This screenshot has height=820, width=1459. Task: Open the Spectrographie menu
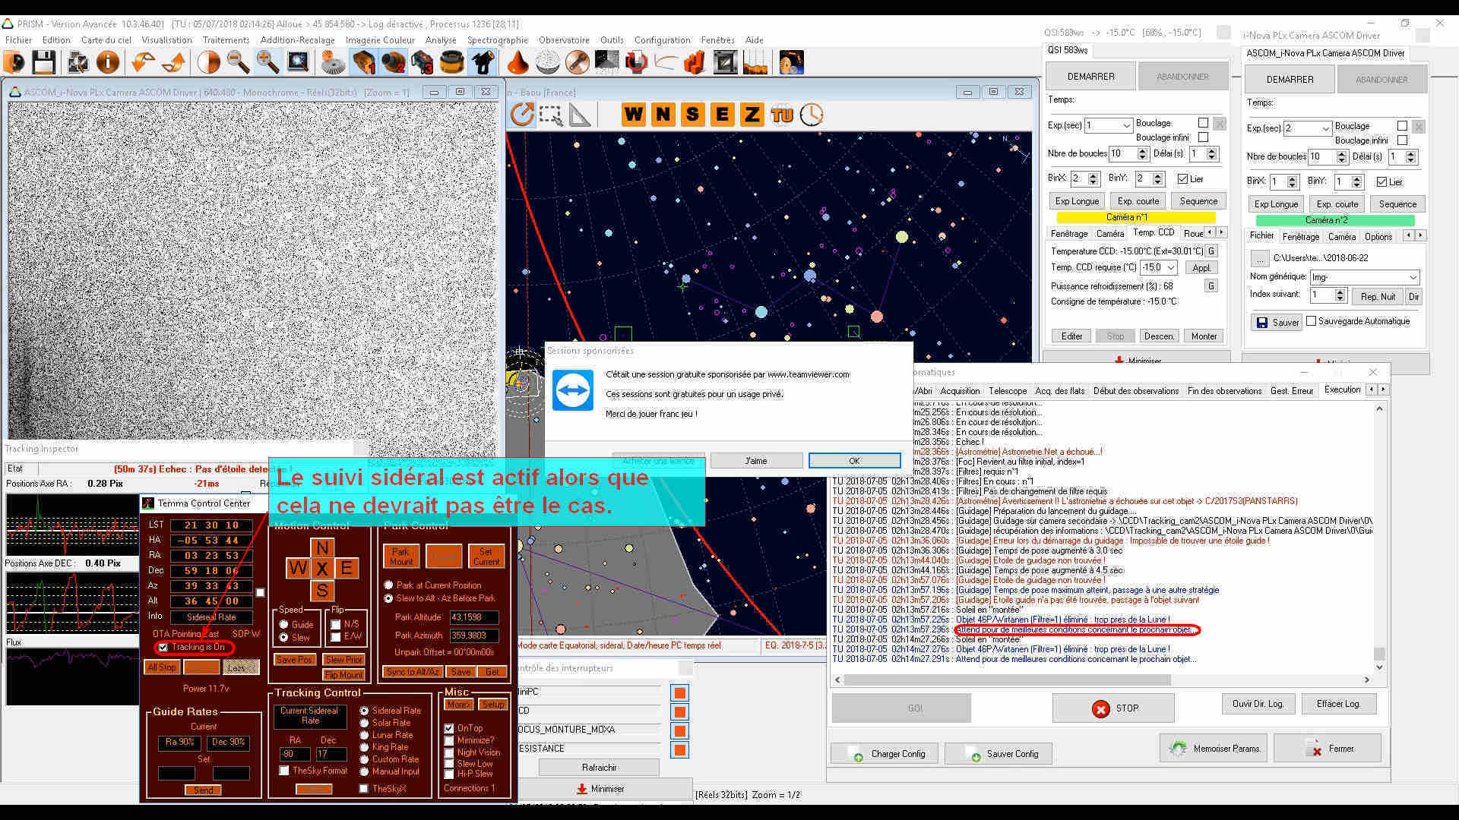pos(497,40)
